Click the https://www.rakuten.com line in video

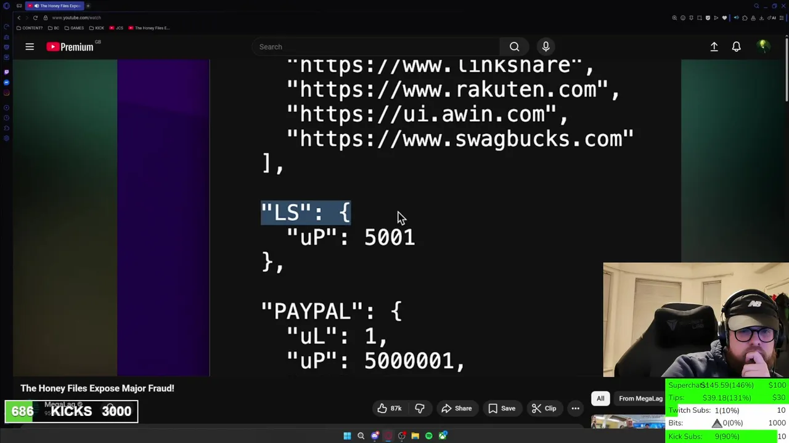tap(453, 90)
